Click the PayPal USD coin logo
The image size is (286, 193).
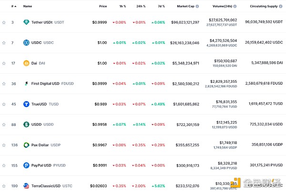(26, 165)
